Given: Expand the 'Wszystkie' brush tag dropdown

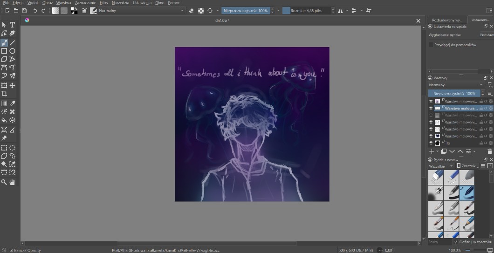Looking at the screenshot, I should point(441,166).
